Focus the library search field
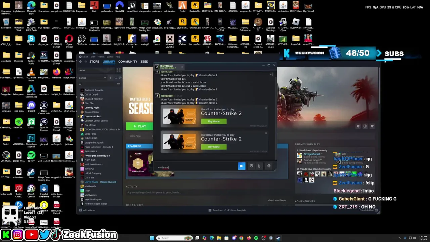 coord(97,84)
